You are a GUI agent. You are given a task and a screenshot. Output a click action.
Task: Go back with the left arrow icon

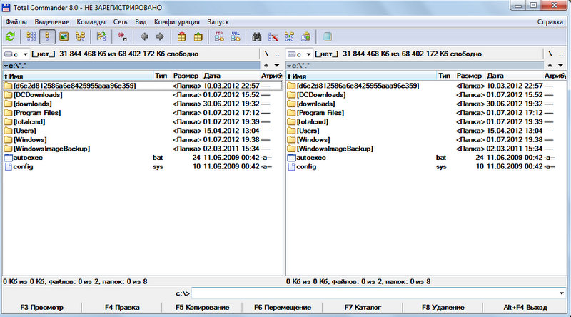144,36
